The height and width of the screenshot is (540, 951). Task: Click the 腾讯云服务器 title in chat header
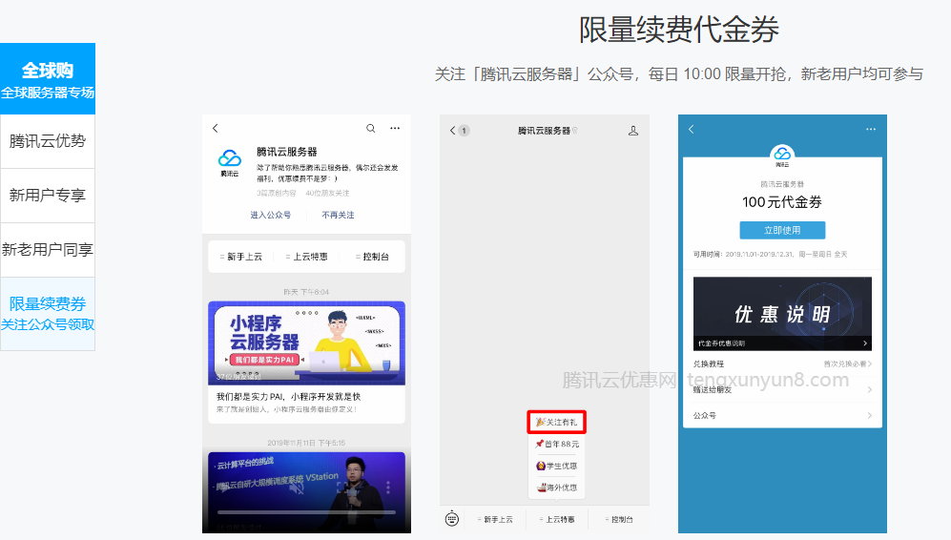(x=544, y=131)
